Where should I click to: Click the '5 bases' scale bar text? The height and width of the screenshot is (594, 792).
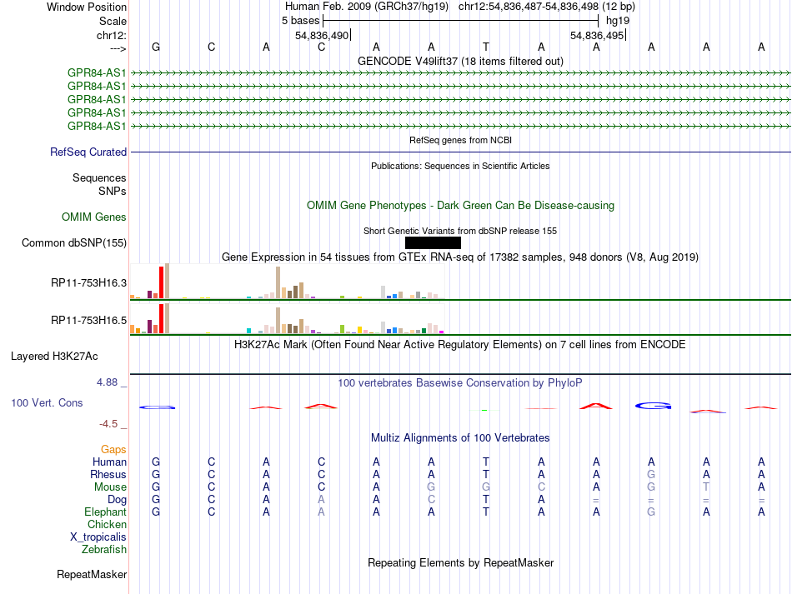coord(300,21)
